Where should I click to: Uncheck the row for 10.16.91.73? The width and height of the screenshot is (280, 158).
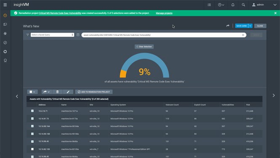32,119
